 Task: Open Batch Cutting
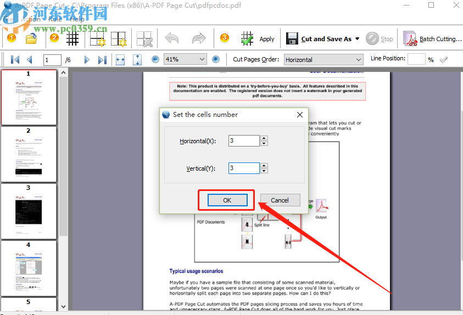click(432, 38)
